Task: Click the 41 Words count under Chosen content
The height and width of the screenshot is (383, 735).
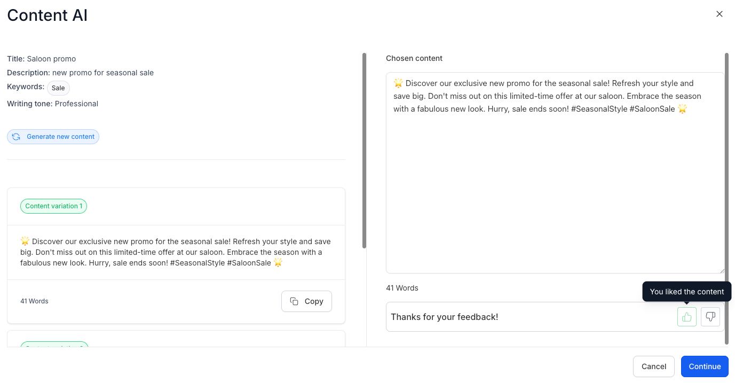Action: (x=402, y=288)
